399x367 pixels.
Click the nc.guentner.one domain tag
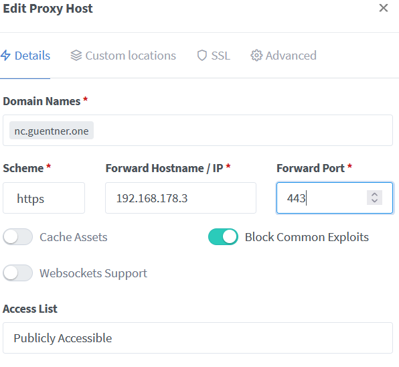pyautogui.click(x=52, y=131)
